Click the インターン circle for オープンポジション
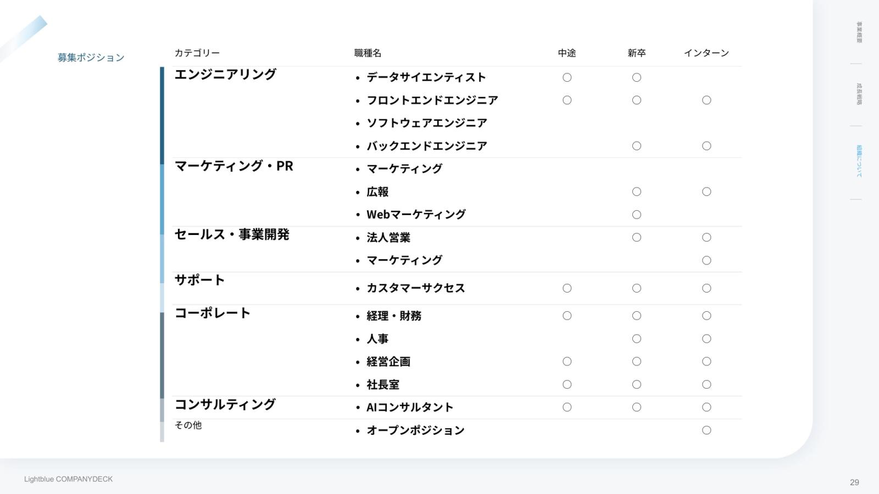879x494 pixels. click(706, 430)
